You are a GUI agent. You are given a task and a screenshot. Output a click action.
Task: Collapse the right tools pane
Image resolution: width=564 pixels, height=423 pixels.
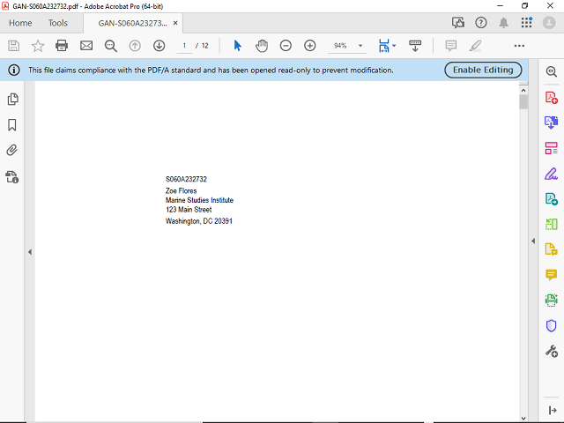533,241
